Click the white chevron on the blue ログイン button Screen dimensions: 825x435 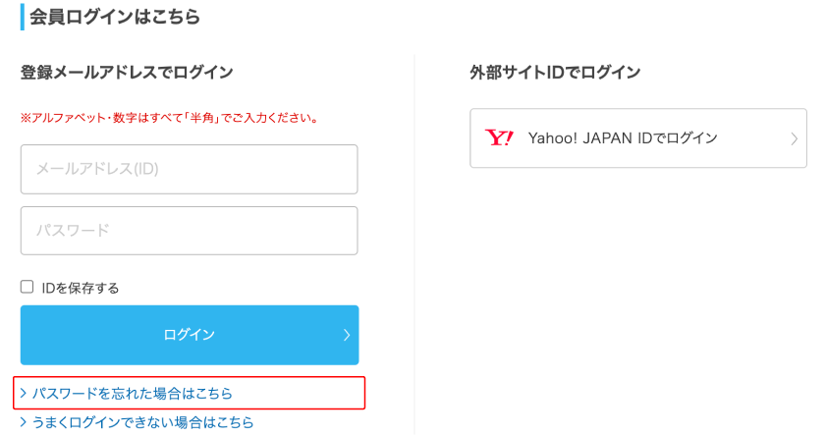347,335
